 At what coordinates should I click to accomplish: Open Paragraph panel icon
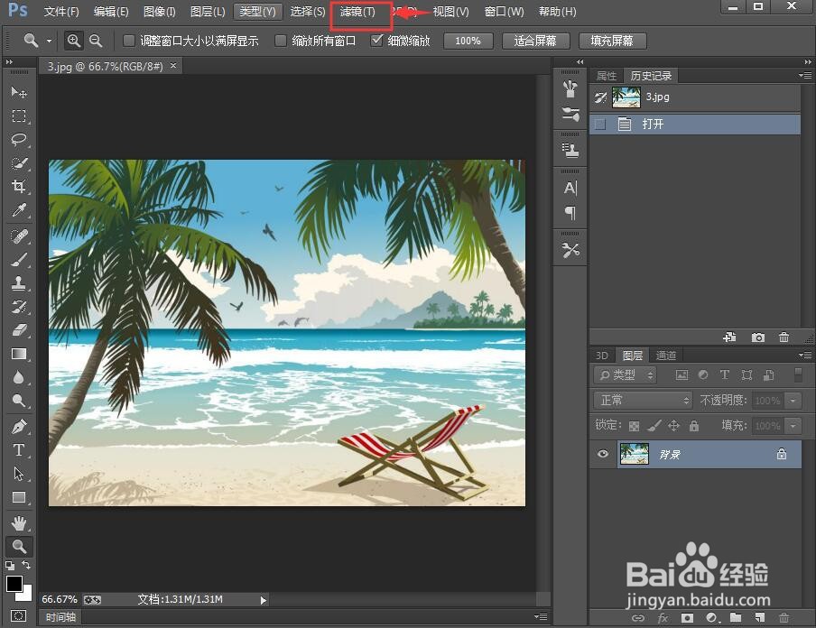point(570,212)
